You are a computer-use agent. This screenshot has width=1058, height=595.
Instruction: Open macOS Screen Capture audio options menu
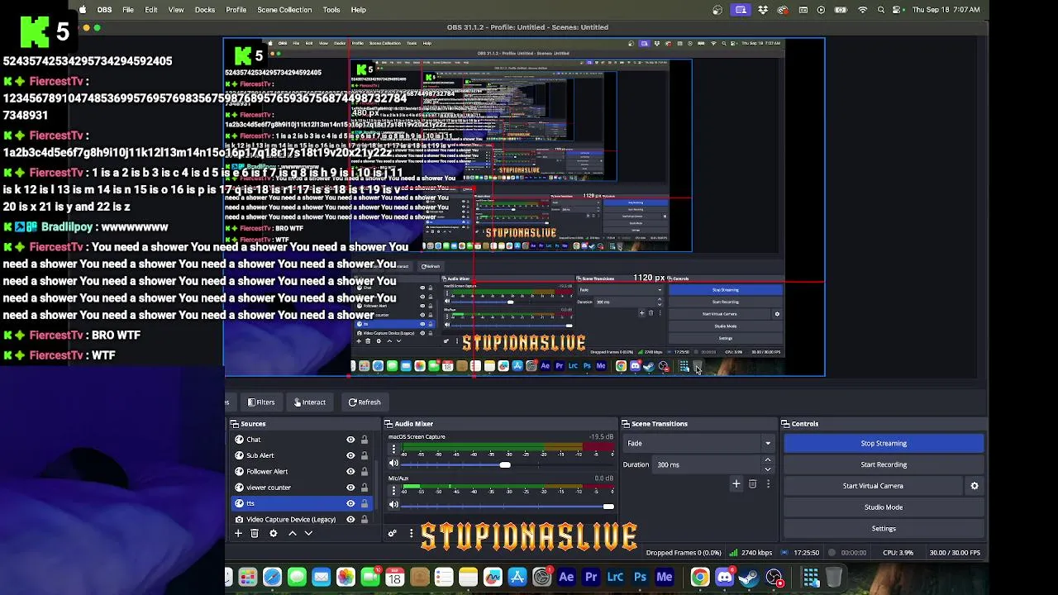click(393, 450)
